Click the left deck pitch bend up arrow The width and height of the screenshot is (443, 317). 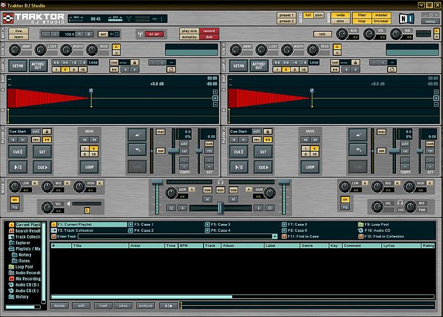(137, 135)
